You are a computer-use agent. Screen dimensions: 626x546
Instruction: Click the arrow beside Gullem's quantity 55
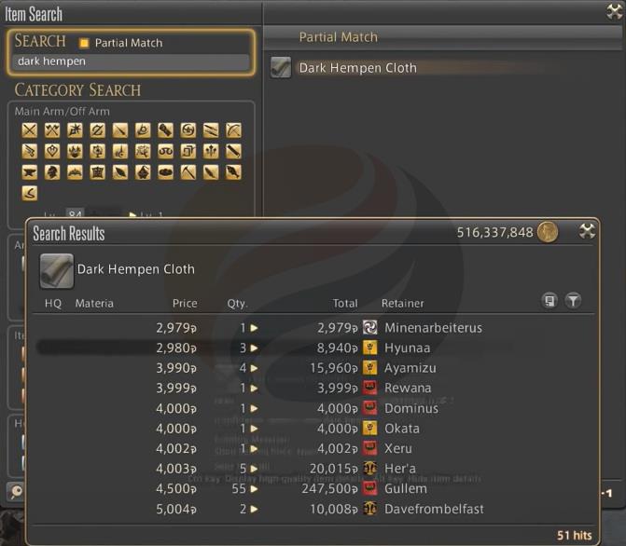point(254,489)
